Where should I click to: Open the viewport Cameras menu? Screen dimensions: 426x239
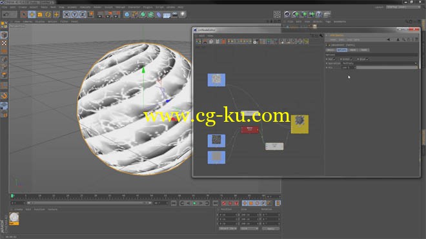[x=28, y=21]
